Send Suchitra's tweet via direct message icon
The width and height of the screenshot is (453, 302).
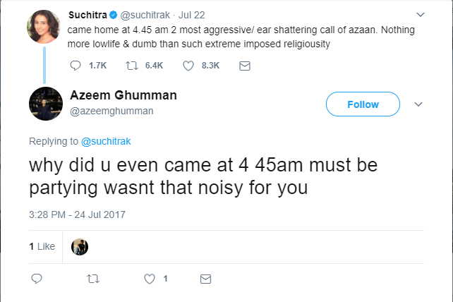(x=245, y=66)
